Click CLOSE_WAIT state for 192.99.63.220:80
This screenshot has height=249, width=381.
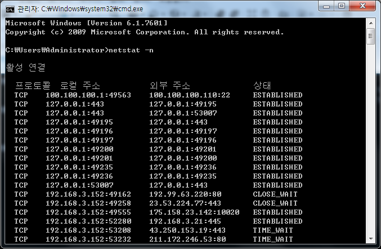(x=275, y=194)
